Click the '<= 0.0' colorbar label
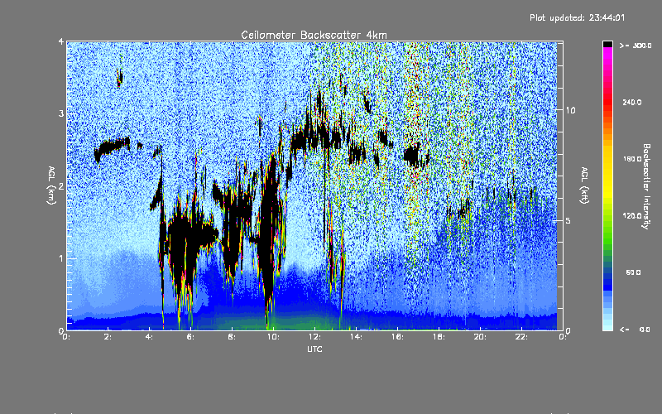662x414 pixels. (x=636, y=330)
